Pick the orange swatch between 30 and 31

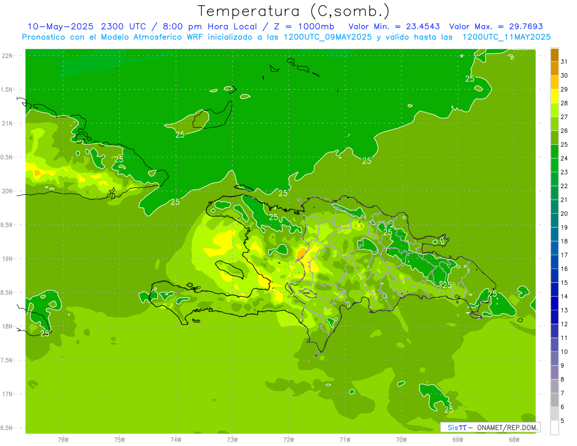coord(554,68)
